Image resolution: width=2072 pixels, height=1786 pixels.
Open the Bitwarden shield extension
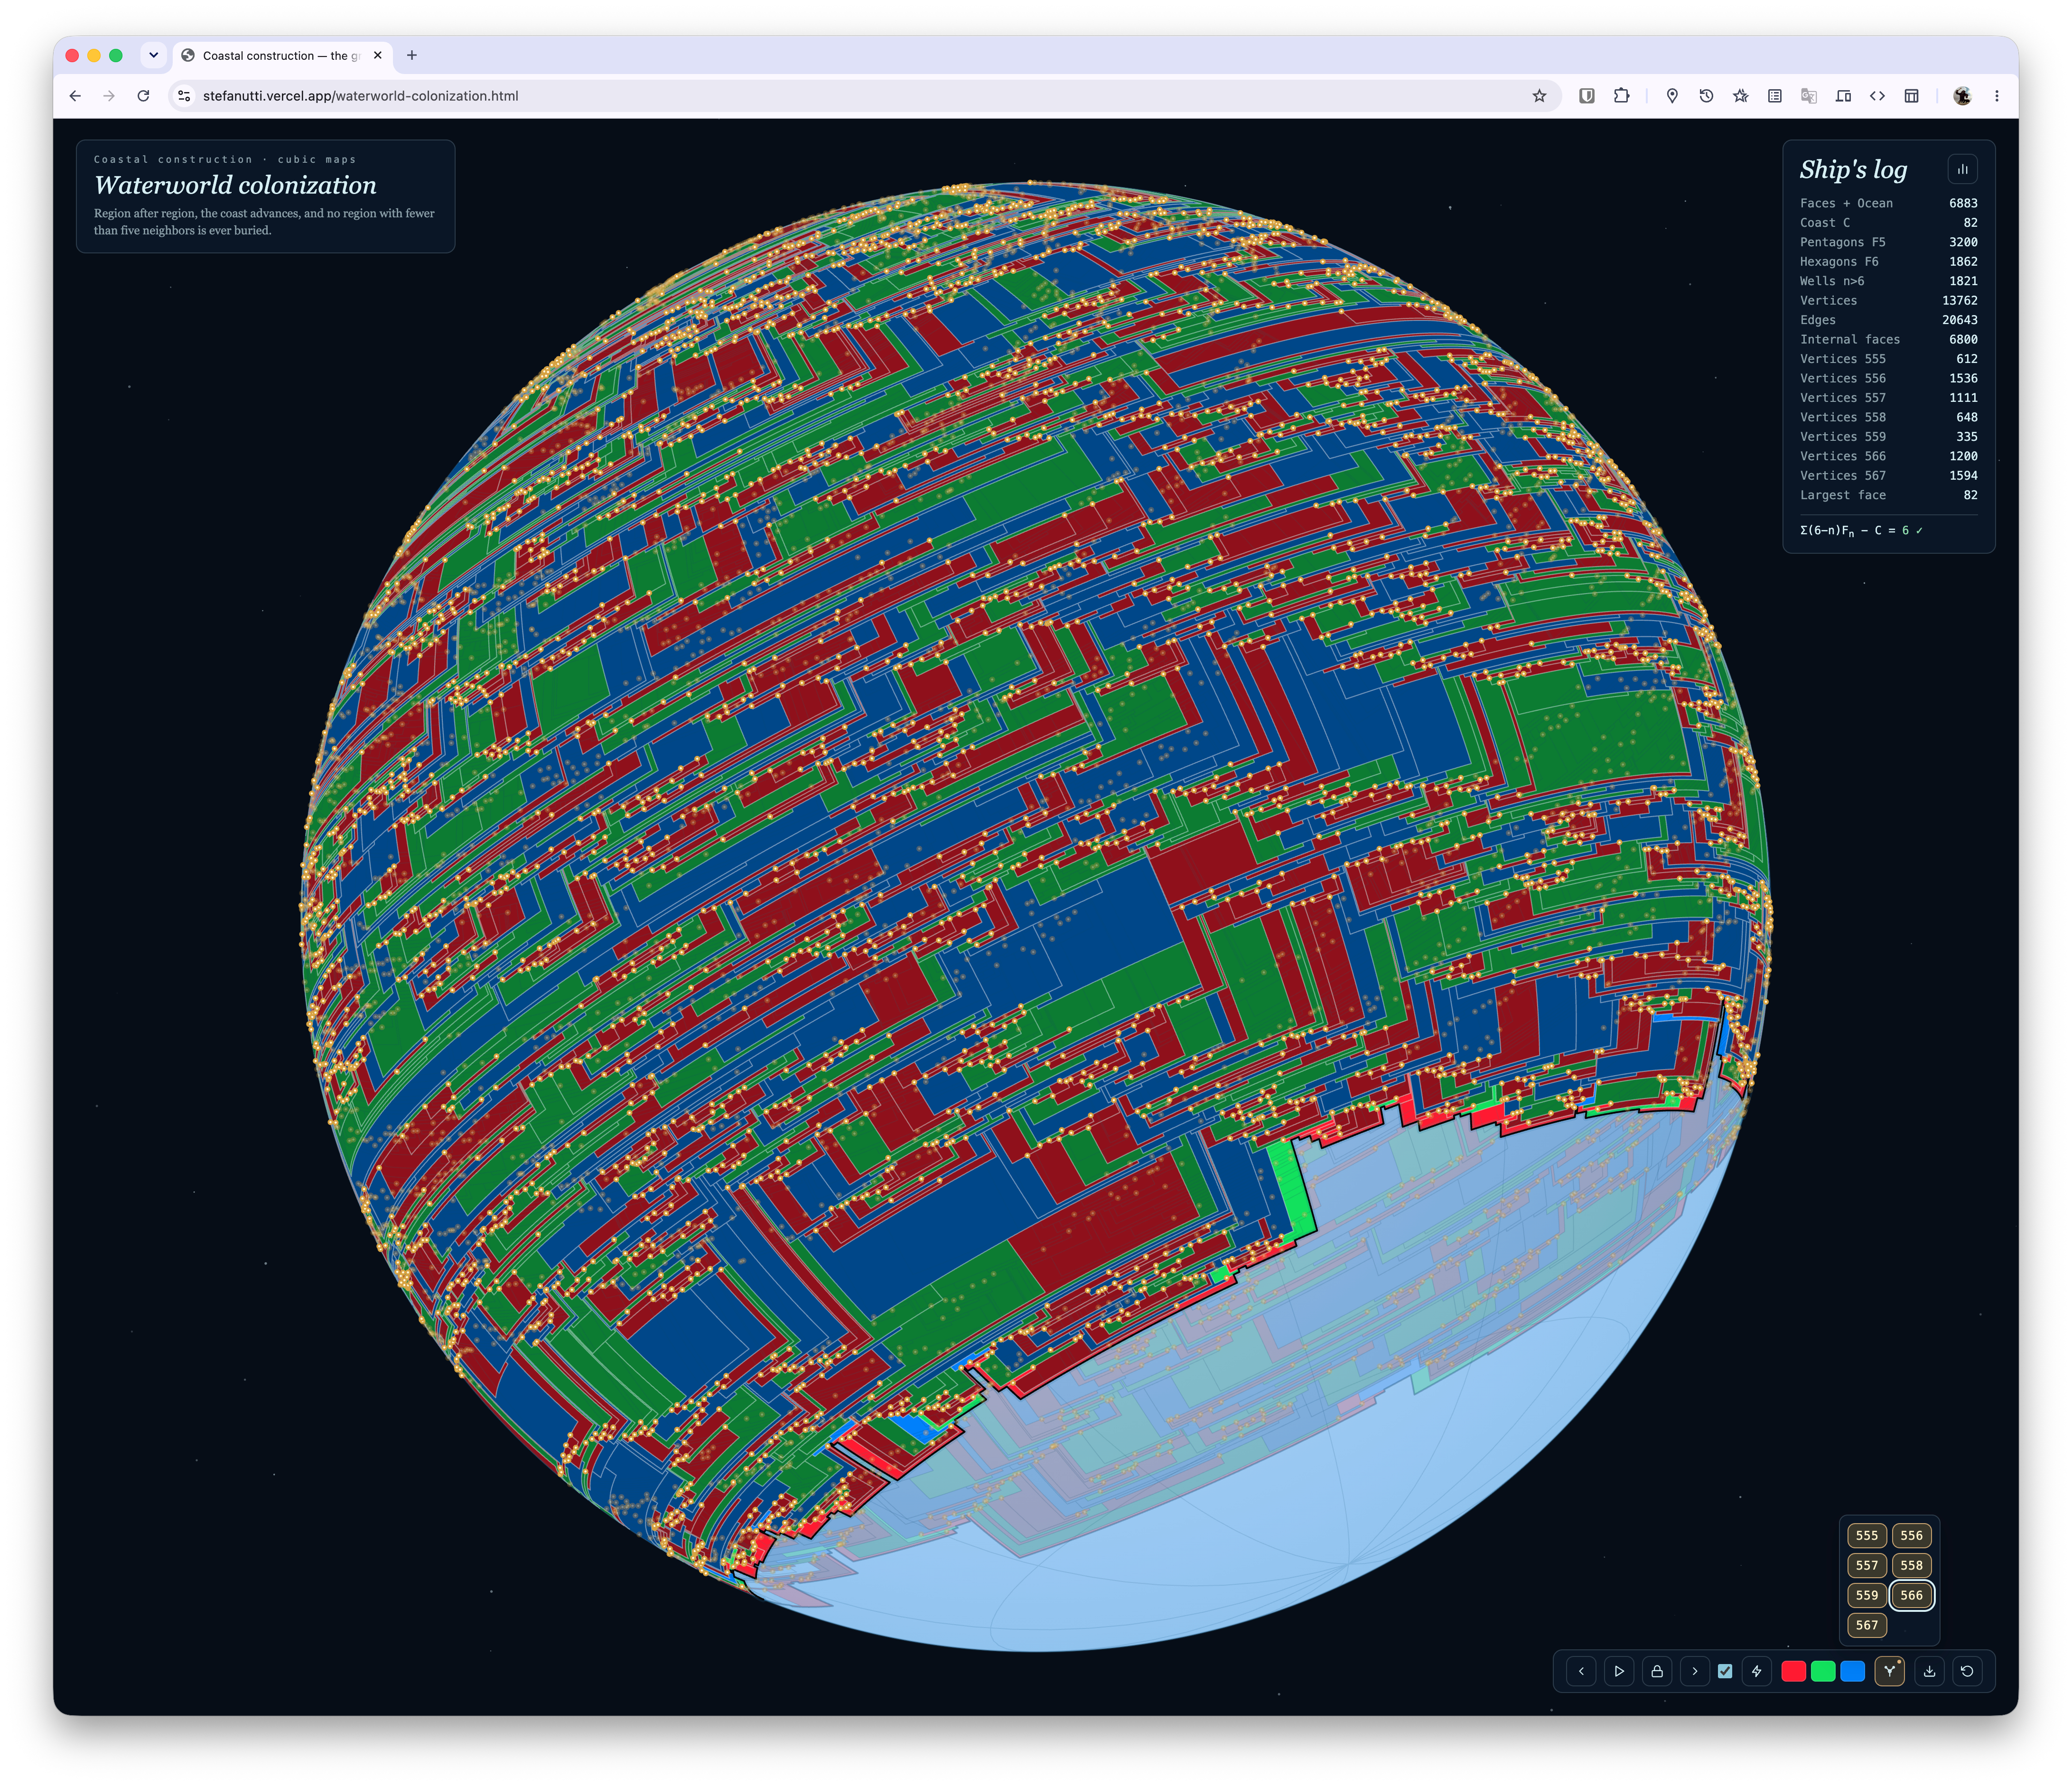1587,96
